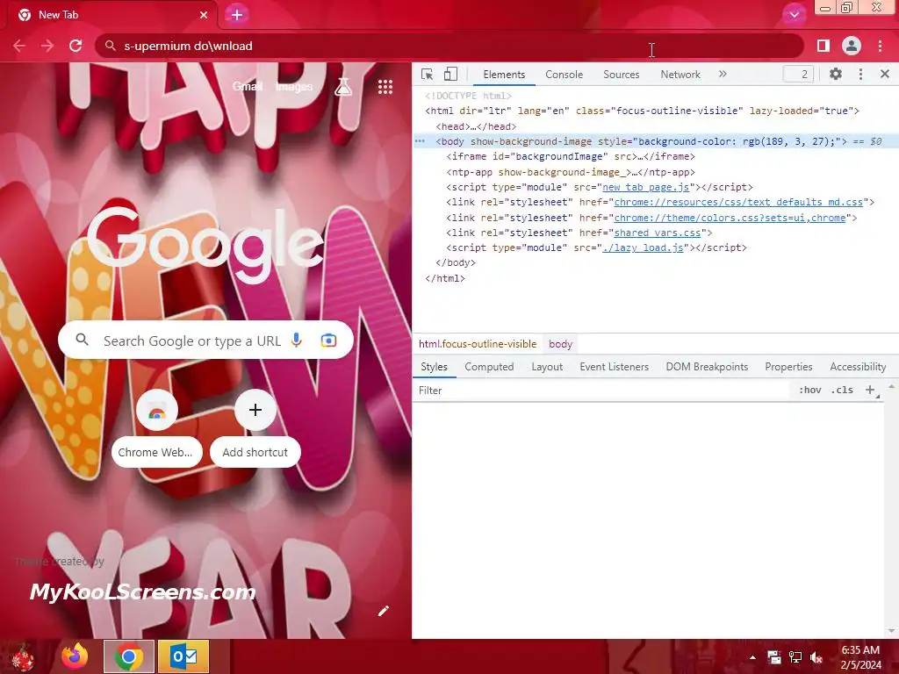Image resolution: width=899 pixels, height=674 pixels.
Task: Select the body breadcrumb
Action: (560, 344)
